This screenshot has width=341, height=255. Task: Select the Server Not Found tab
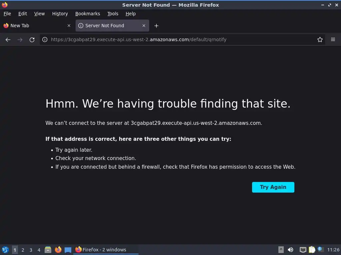[112, 26]
